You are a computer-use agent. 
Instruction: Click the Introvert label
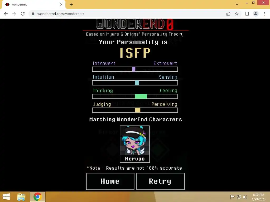click(104, 63)
